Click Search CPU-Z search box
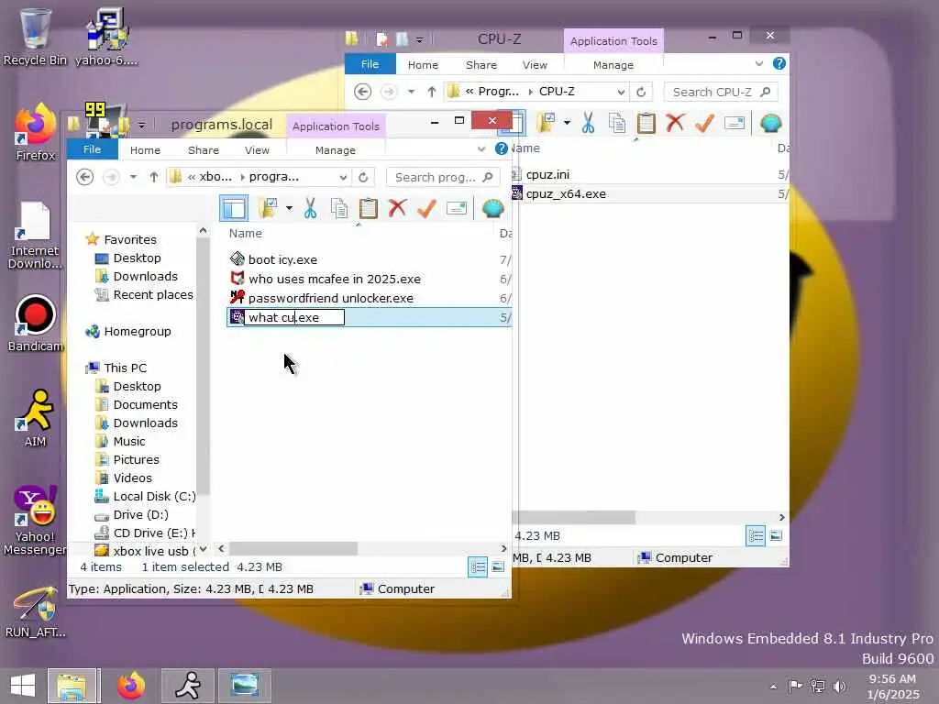 point(721,93)
